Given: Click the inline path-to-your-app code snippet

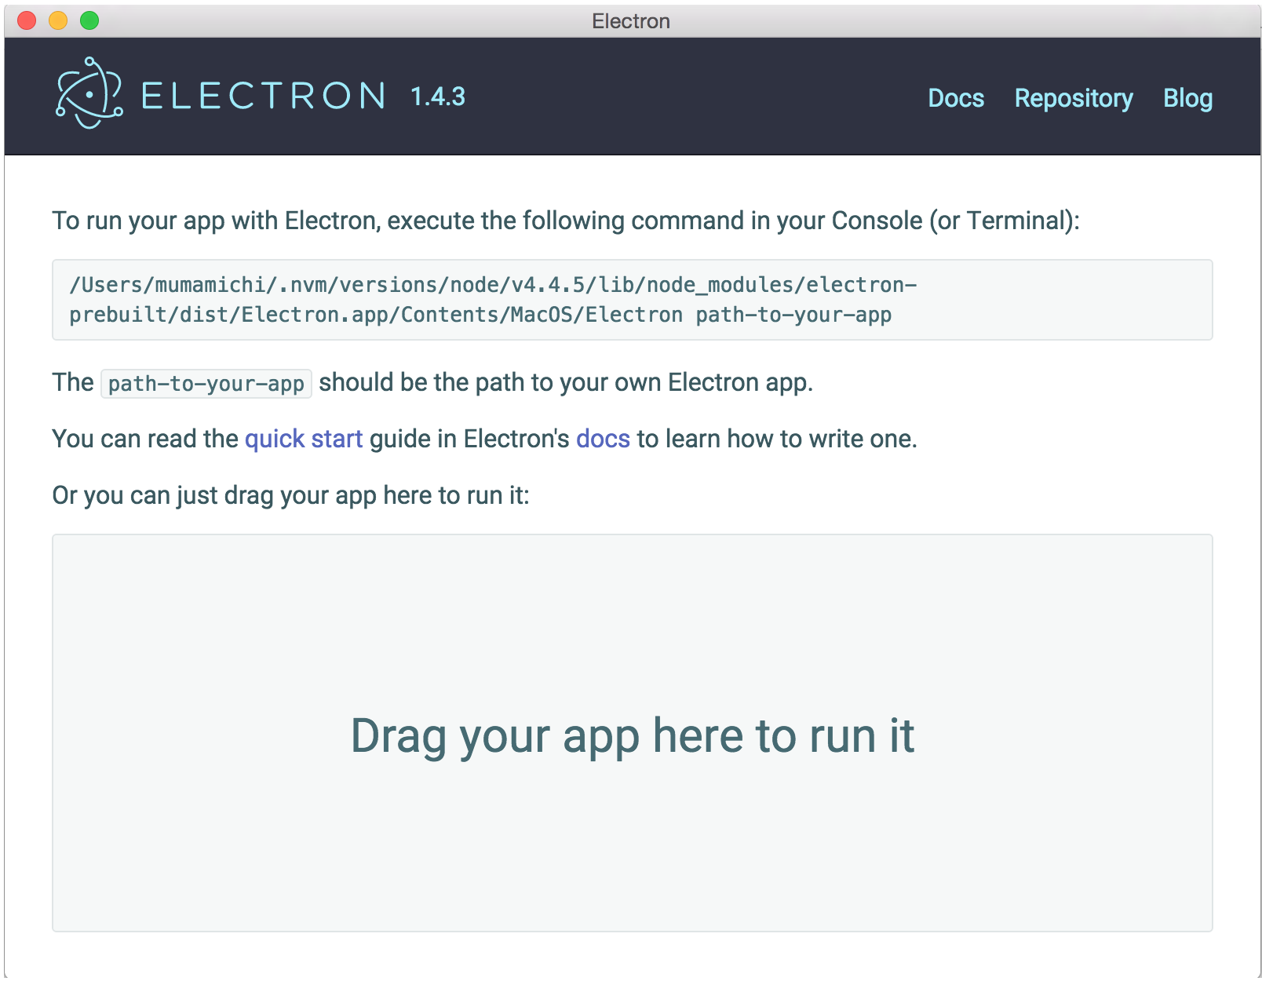Looking at the screenshot, I should click(206, 384).
